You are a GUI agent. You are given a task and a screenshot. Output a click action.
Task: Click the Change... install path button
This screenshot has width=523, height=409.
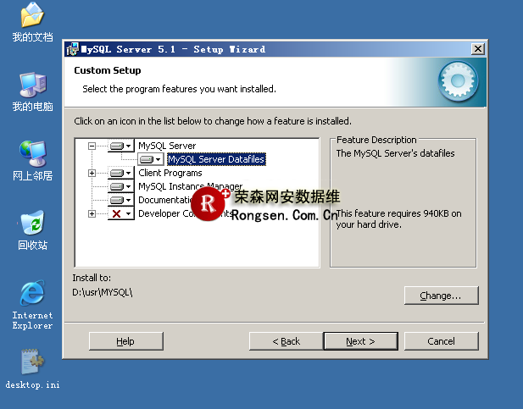click(442, 296)
